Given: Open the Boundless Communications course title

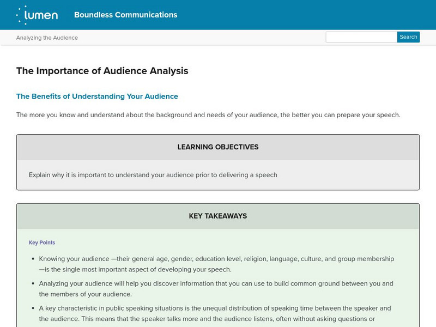Looking at the screenshot, I should coord(125,15).
